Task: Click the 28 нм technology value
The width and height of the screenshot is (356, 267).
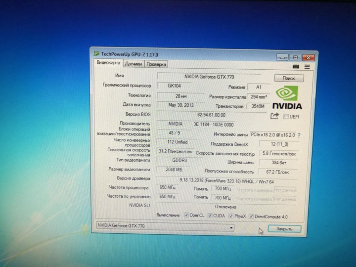Action: pos(181,96)
